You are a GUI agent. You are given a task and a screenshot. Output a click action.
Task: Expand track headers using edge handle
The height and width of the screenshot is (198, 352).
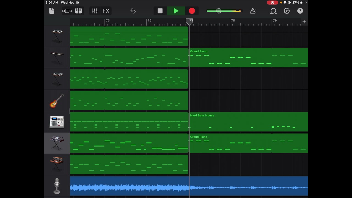click(x=69, y=111)
